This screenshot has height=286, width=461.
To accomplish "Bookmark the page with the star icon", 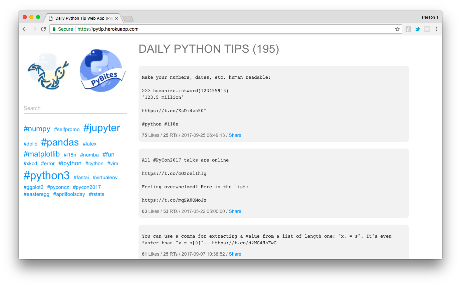I will (397, 29).
